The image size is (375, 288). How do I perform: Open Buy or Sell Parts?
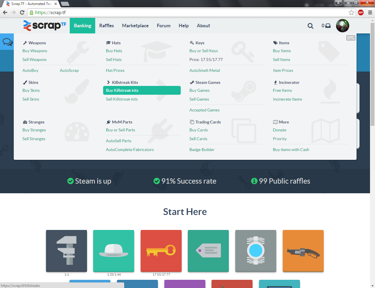click(120, 130)
